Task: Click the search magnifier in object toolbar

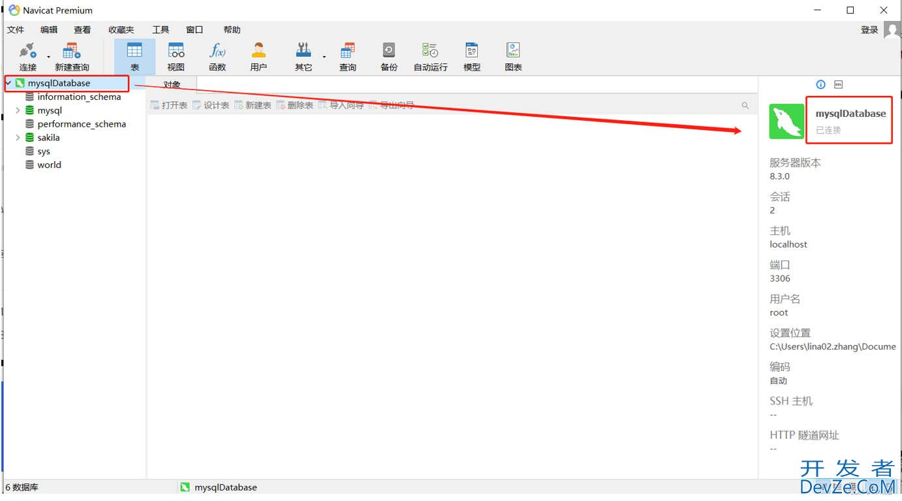Action: 745,105
